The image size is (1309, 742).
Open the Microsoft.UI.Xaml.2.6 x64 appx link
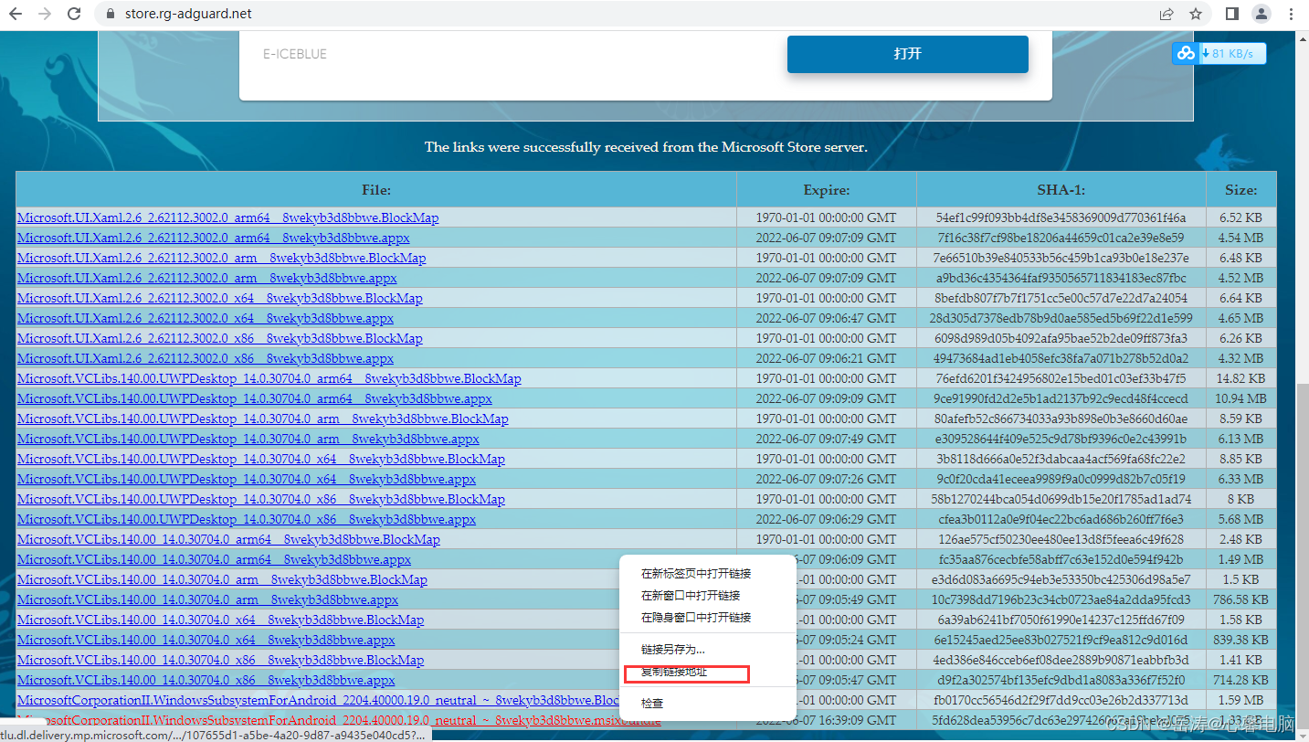click(x=205, y=318)
